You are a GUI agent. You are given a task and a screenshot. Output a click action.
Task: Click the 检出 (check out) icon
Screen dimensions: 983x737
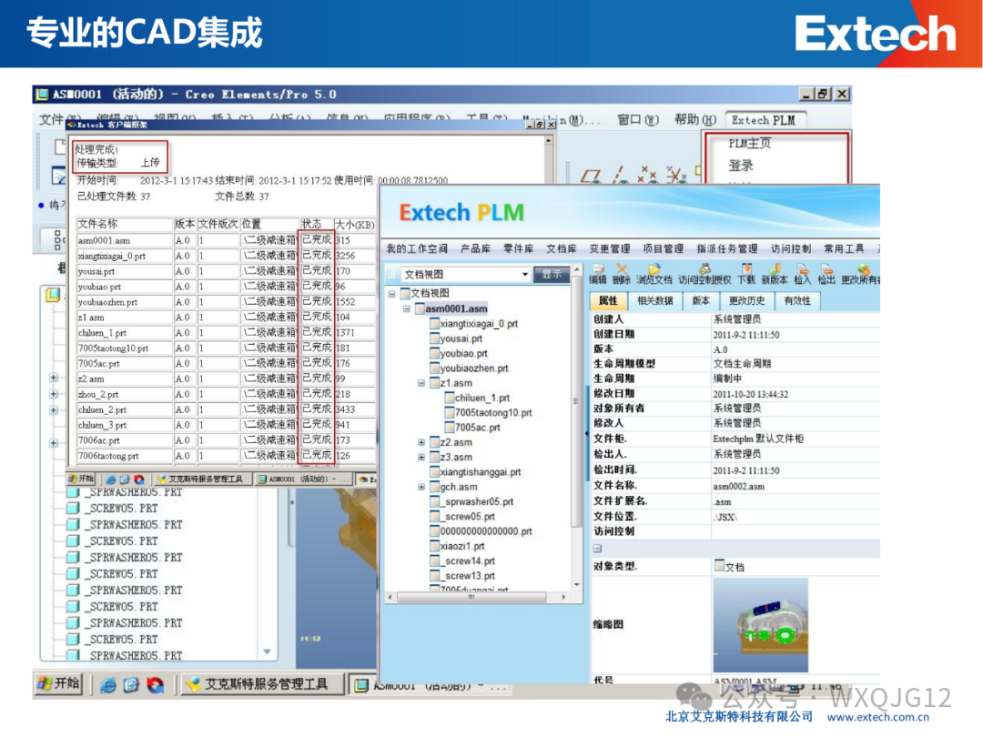click(826, 269)
